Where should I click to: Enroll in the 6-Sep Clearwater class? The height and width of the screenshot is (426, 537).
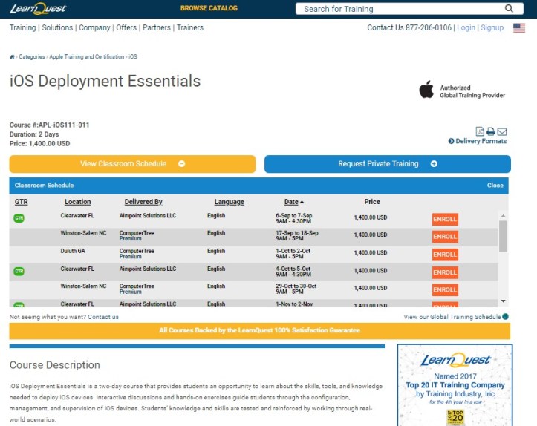[x=445, y=219]
